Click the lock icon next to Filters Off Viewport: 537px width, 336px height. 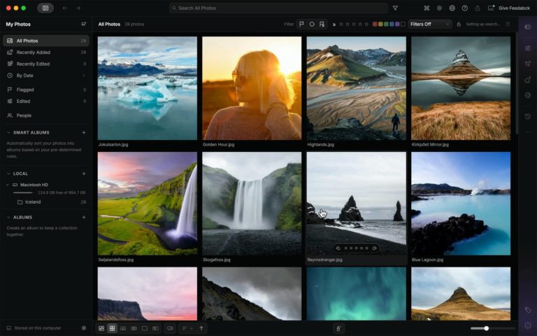(x=459, y=24)
